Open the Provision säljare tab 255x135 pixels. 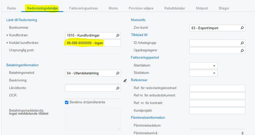141,8
